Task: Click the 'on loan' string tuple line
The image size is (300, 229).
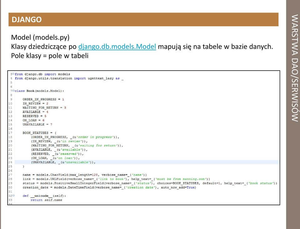Action: pos(55,158)
